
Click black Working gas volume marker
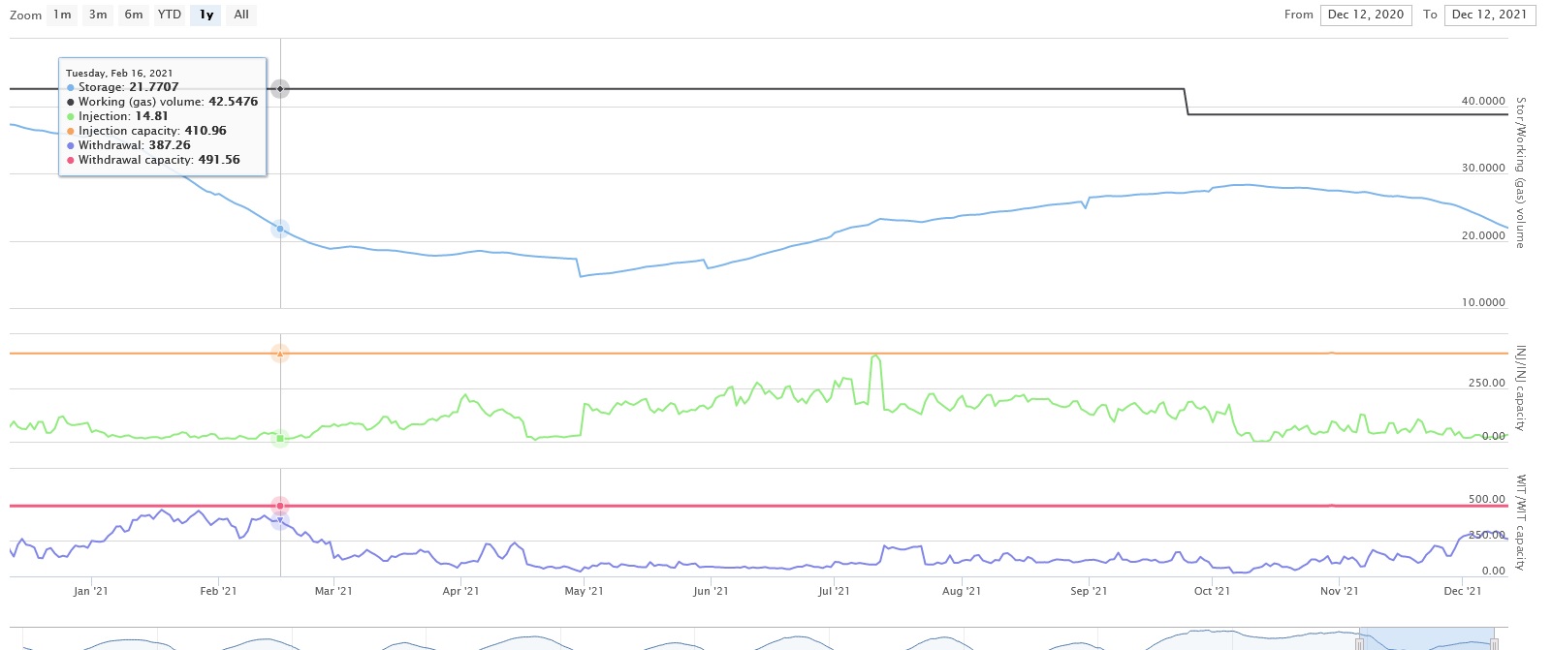(280, 89)
